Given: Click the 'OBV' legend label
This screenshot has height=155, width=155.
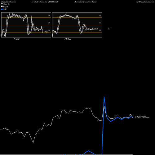Looking at the screenshot, I should pos(5,9).
